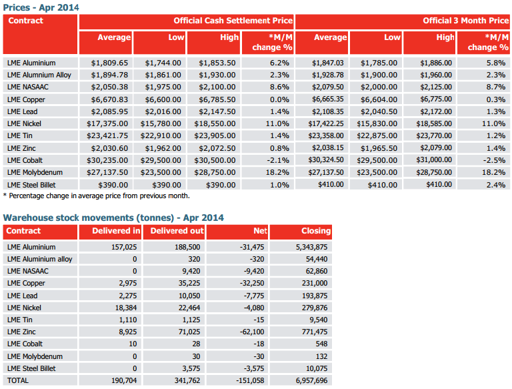The width and height of the screenshot is (512, 389).
Task: Click the Net column header
Action: (x=260, y=231)
